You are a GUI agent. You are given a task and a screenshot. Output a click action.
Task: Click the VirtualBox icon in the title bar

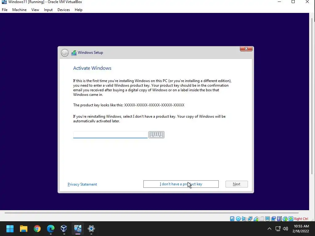[x=4, y=2]
